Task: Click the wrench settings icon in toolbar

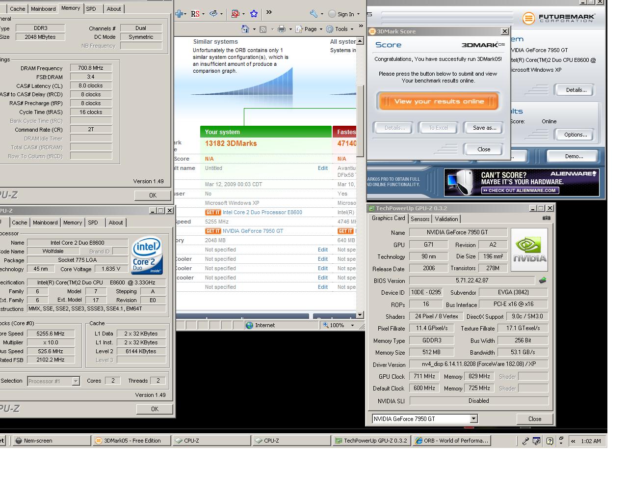Action: pos(313,14)
